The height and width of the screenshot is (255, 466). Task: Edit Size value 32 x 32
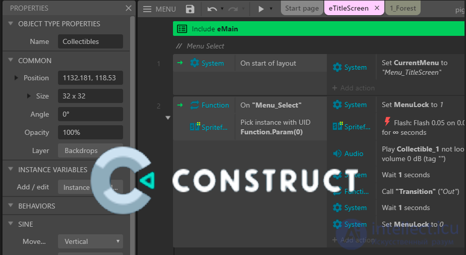tap(90, 96)
